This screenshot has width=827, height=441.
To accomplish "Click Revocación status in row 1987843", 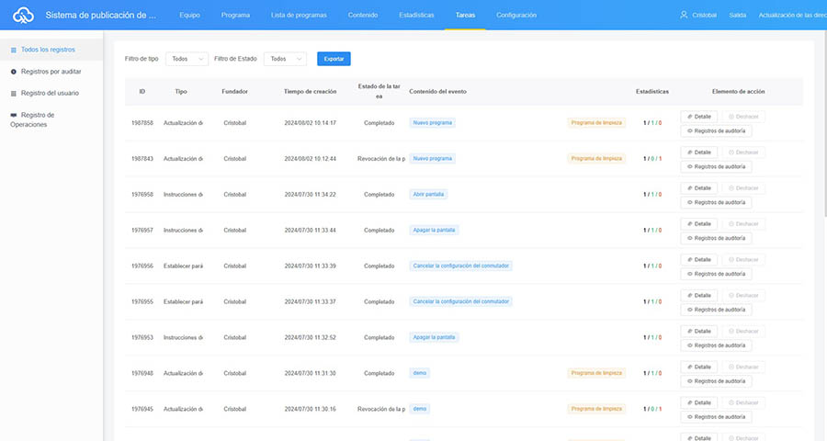I will pyautogui.click(x=381, y=159).
